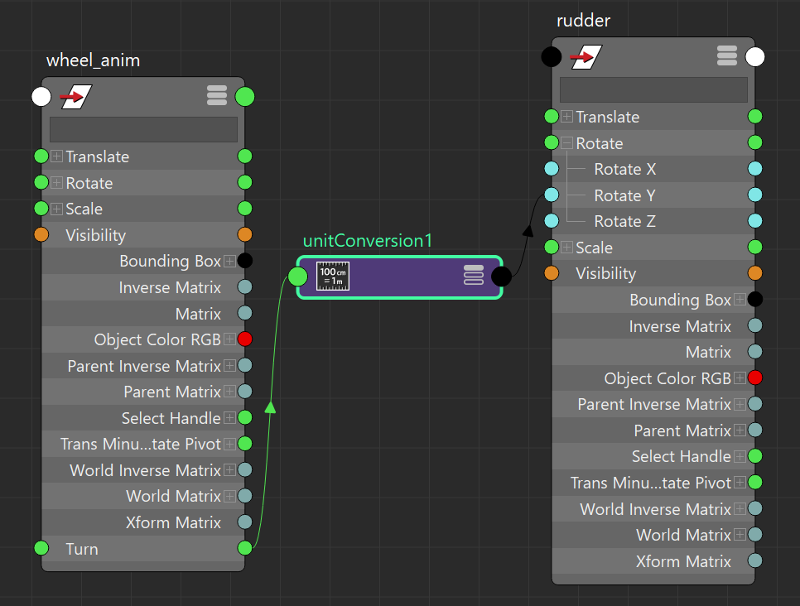
Task: Select the unitConversion1 node title
Action: pyautogui.click(x=368, y=241)
